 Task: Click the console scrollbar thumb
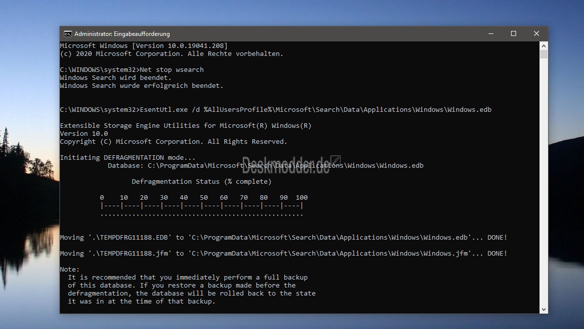pos(544,54)
